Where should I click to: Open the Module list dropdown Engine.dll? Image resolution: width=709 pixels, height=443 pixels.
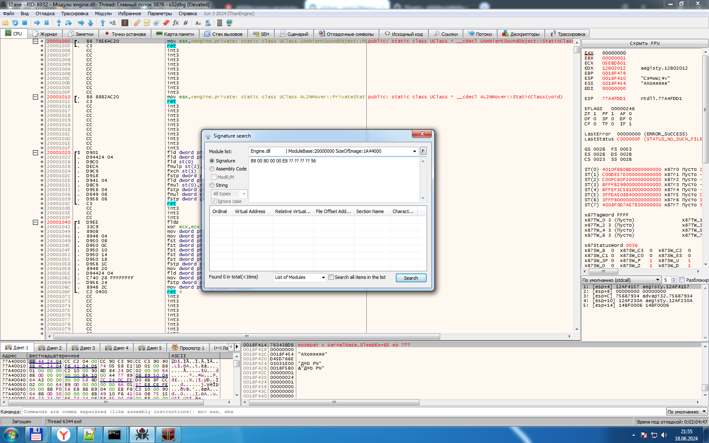[333, 151]
